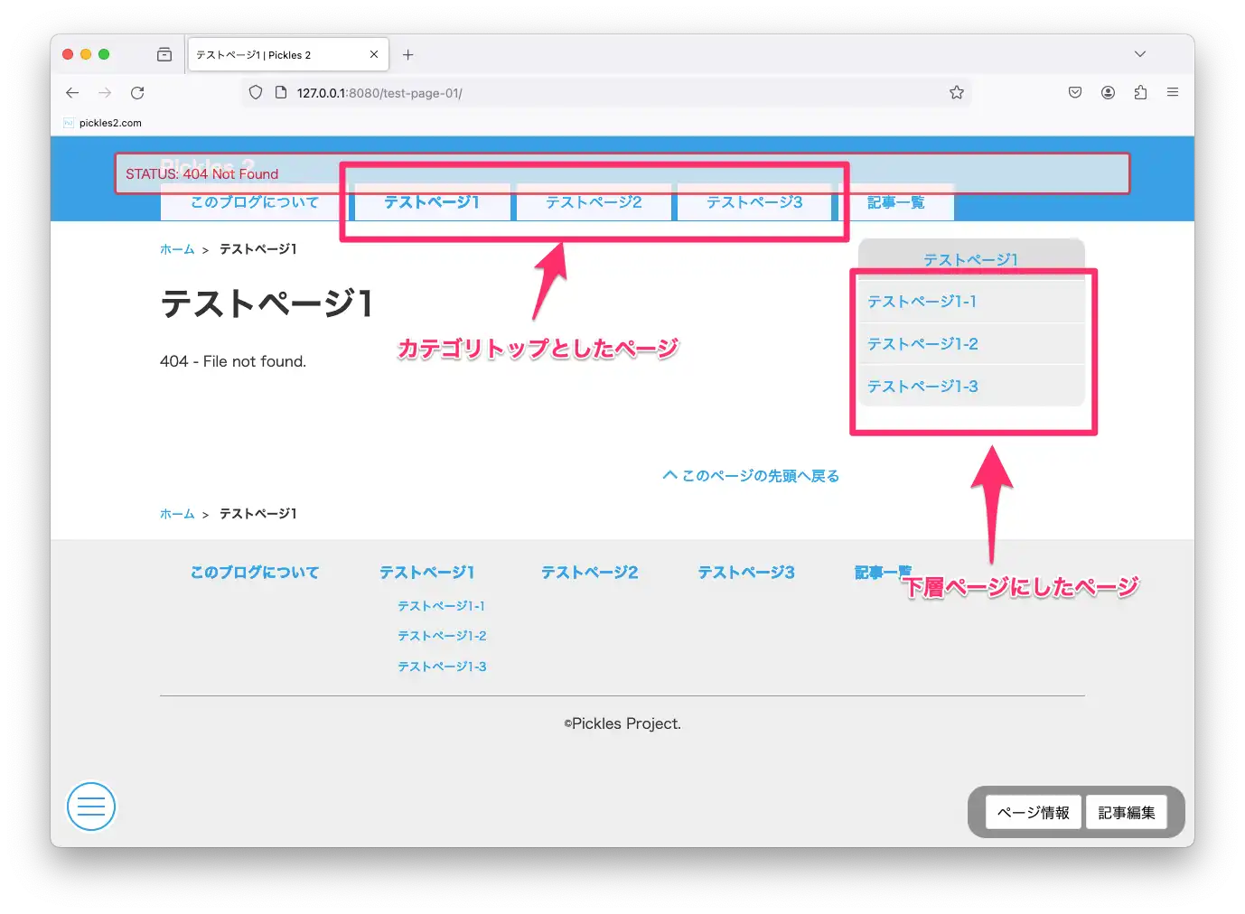This screenshot has width=1245, height=914.
Task: Open the Firefox hamburger application menu
Action: click(x=1173, y=92)
